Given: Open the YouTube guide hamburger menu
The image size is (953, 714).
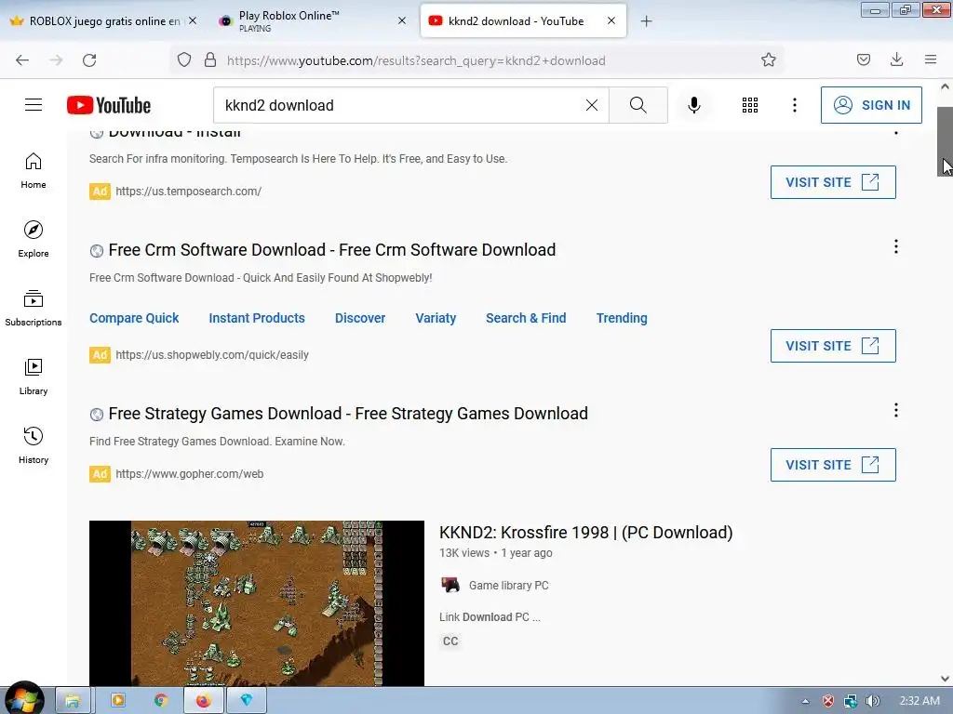Looking at the screenshot, I should click(34, 105).
